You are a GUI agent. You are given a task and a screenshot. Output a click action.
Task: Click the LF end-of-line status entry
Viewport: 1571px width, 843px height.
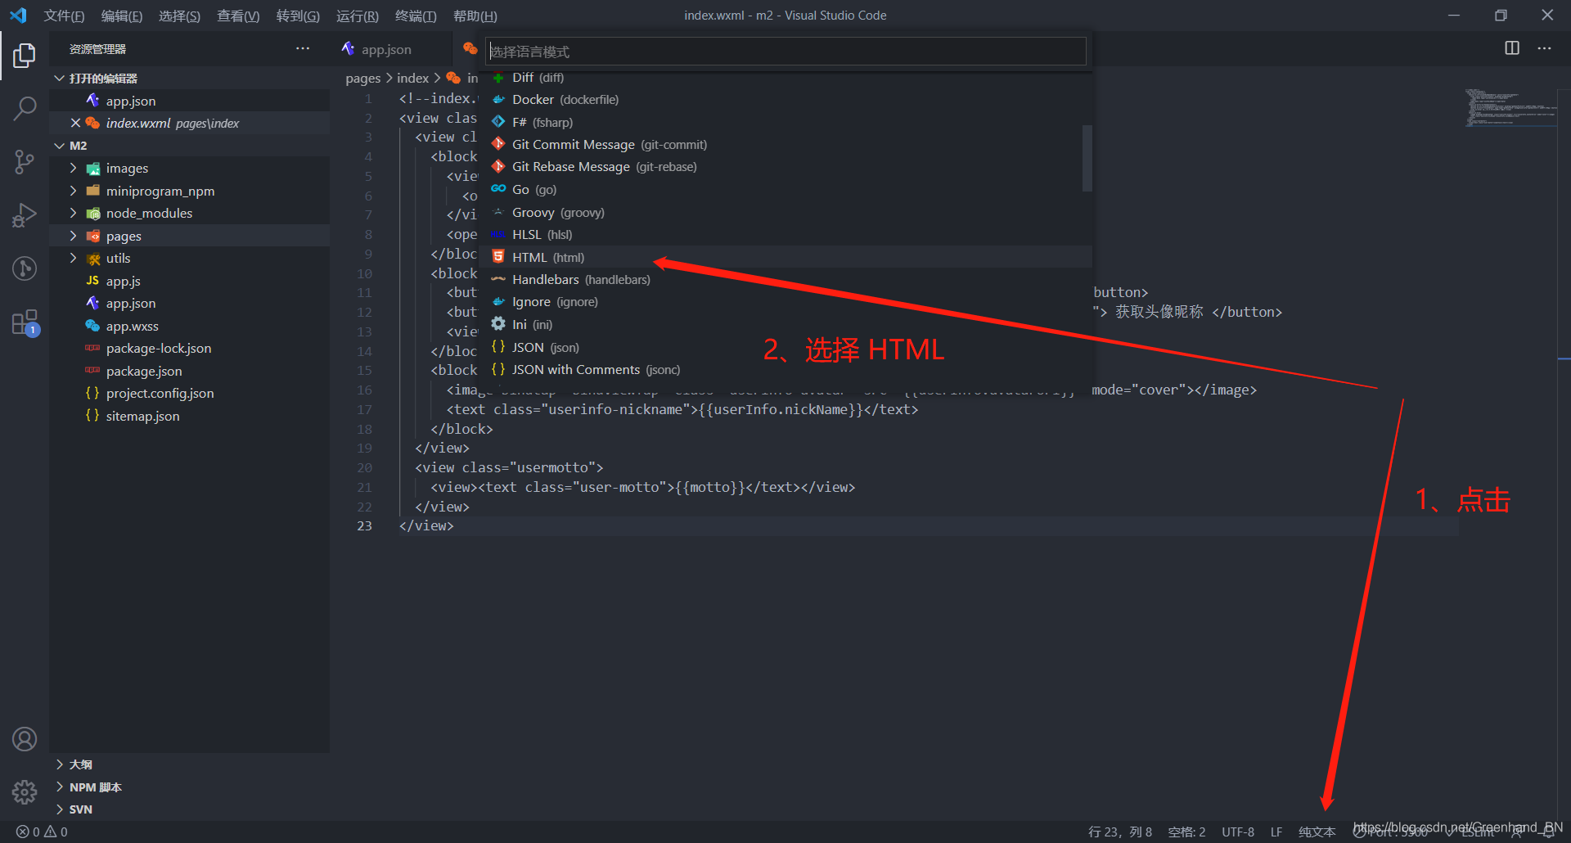1276,832
